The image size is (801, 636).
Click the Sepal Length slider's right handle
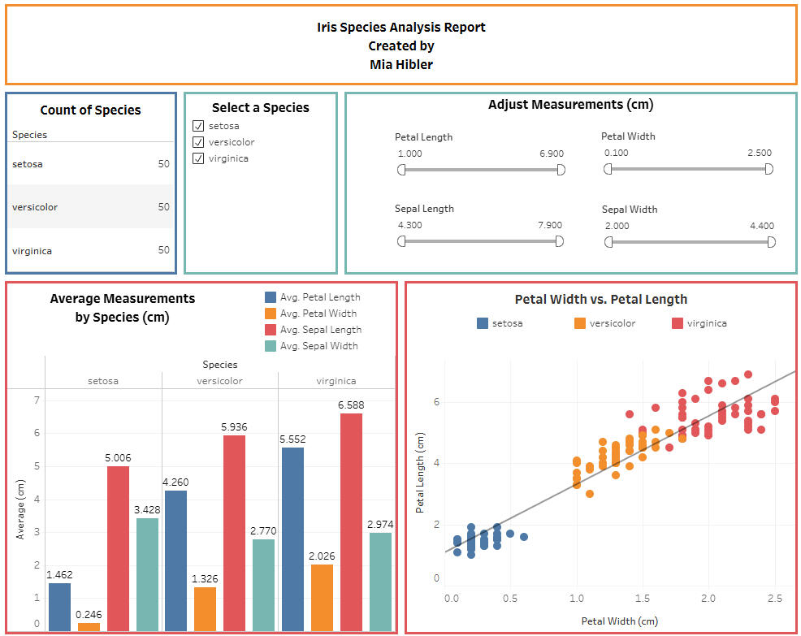click(x=559, y=241)
